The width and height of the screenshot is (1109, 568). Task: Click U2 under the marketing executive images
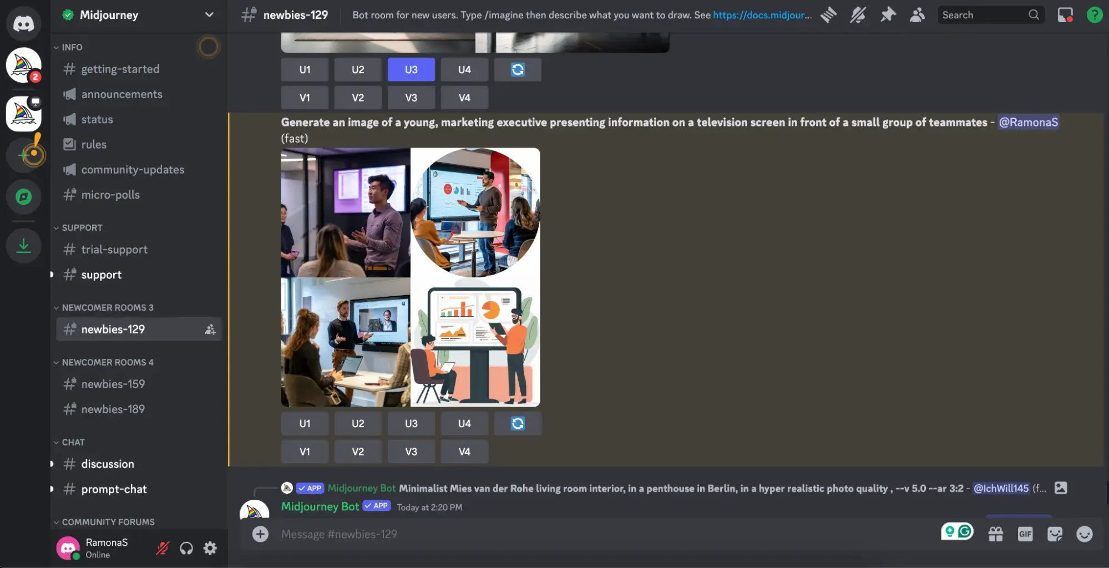tap(358, 424)
